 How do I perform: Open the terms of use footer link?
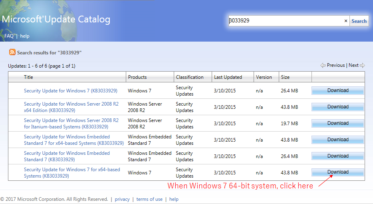coord(149,199)
